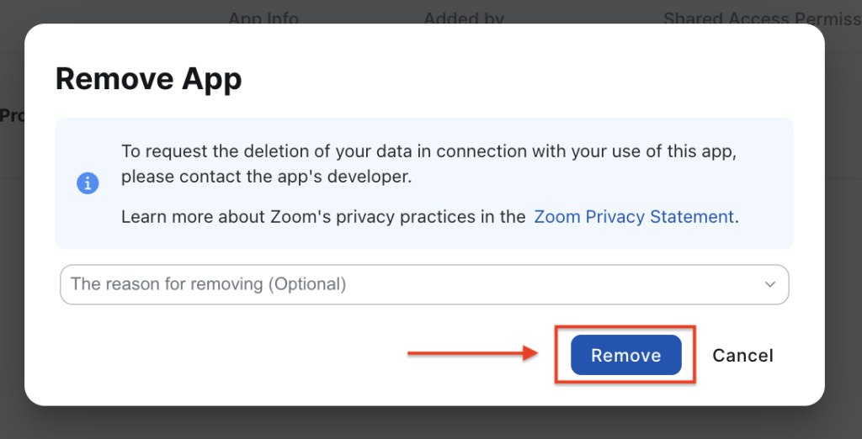Screen dimensions: 862x439
Task: Click the dimmed backdrop below the dialog
Action: click(x=421, y=425)
